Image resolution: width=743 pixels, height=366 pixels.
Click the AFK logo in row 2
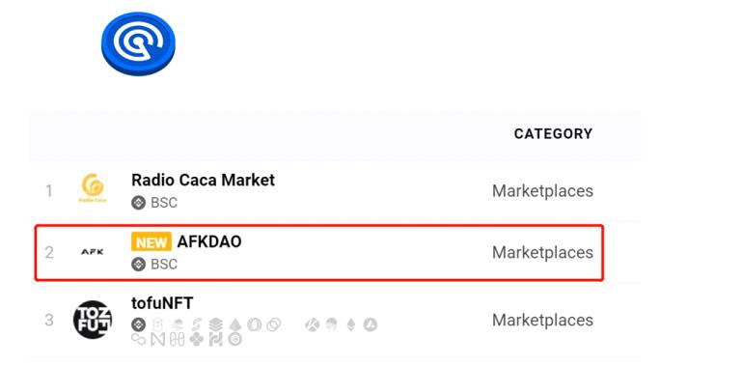tap(92, 252)
